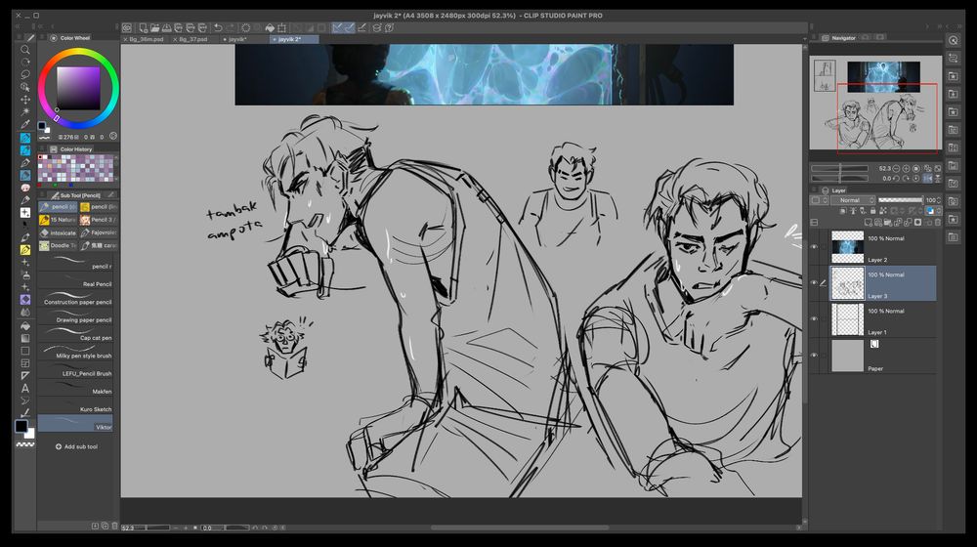Click the Open file folder icon
Image resolution: width=977 pixels, height=547 pixels.
pyautogui.click(x=154, y=27)
